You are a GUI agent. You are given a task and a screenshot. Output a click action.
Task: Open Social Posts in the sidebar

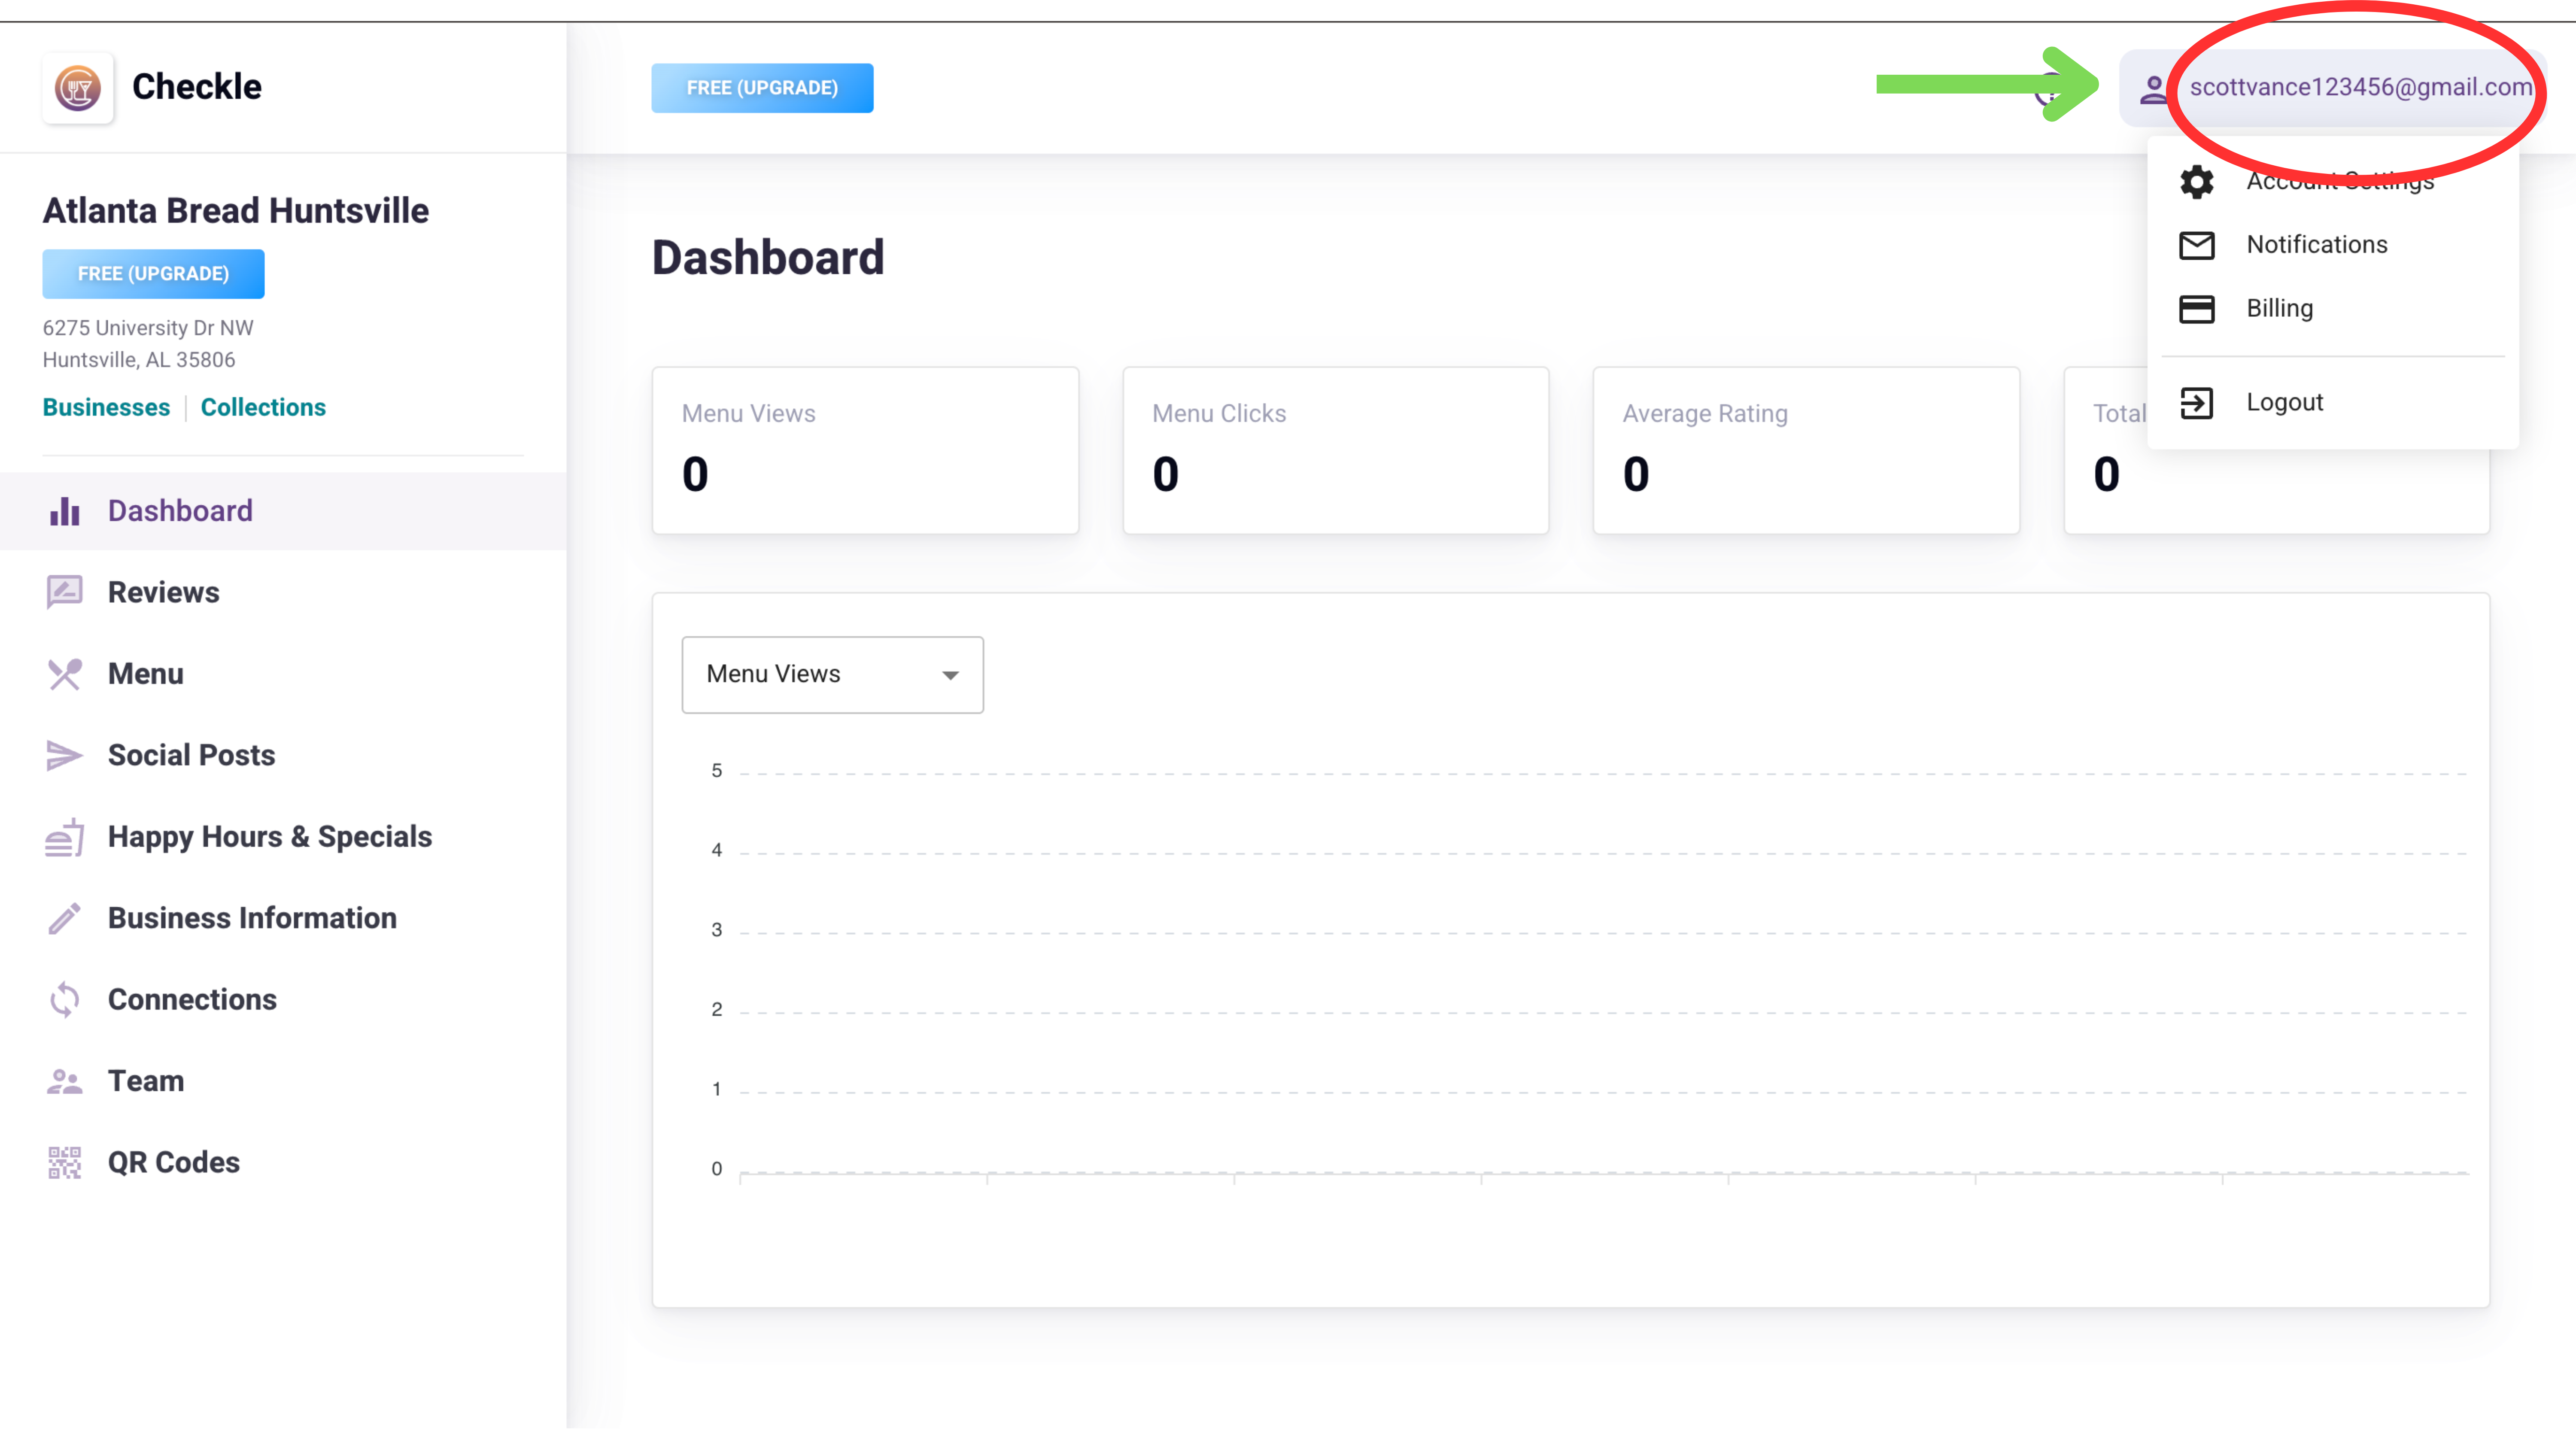[x=283, y=755]
